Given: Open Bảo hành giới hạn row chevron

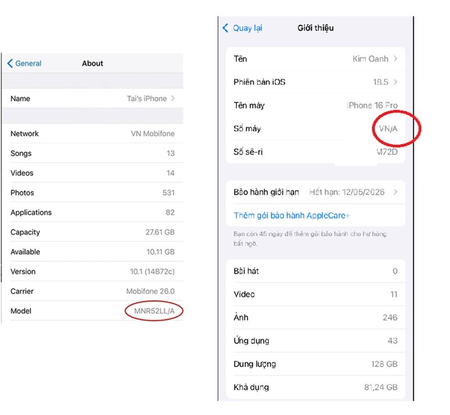Looking at the screenshot, I should [x=395, y=192].
